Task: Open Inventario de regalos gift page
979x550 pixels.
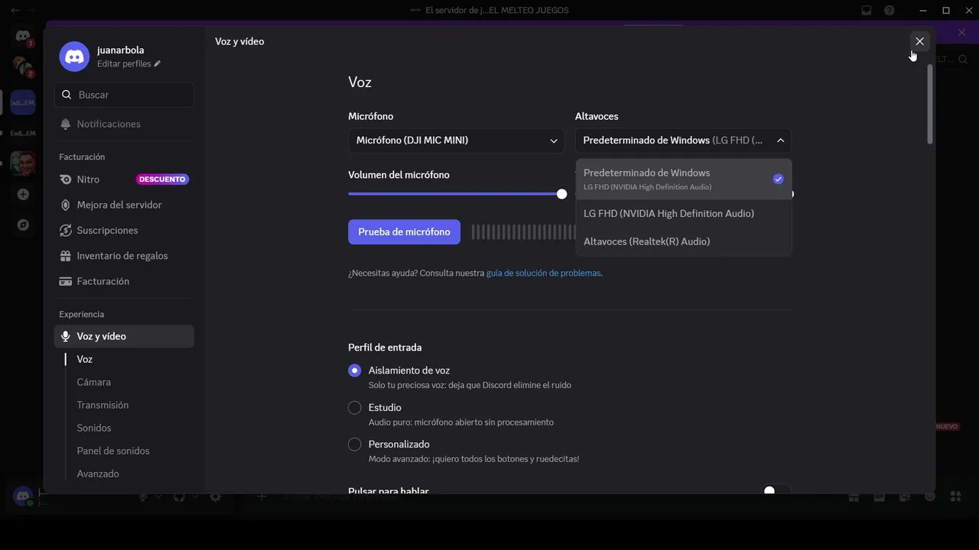Action: click(124, 256)
